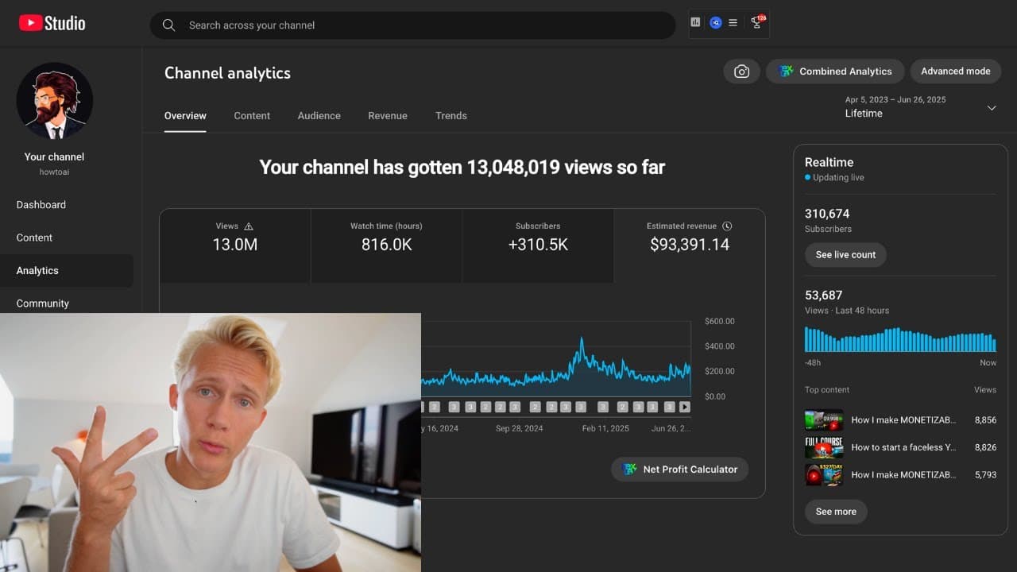Click the play arrow marker ending the chart timeline
1017x572 pixels.
(685, 407)
